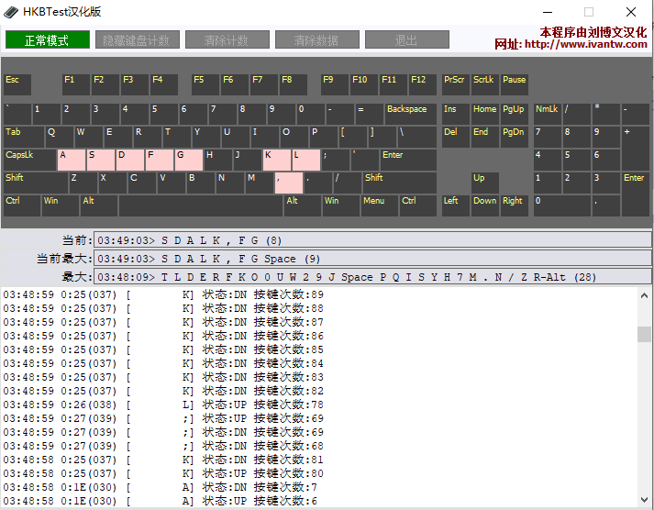This screenshot has width=654, height=510.
Task: Click the PrScr key tile
Action: pyautogui.click(x=455, y=84)
